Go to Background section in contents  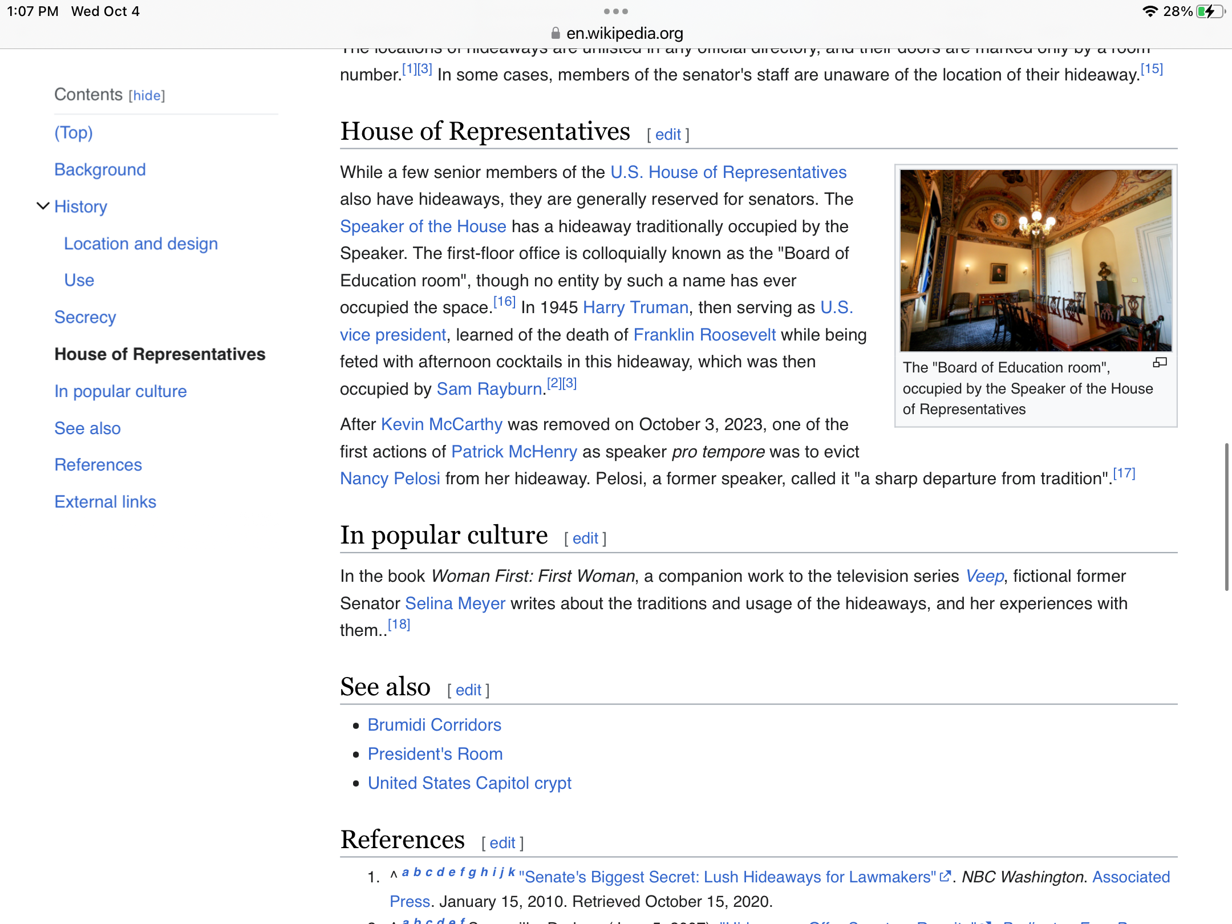[100, 169]
